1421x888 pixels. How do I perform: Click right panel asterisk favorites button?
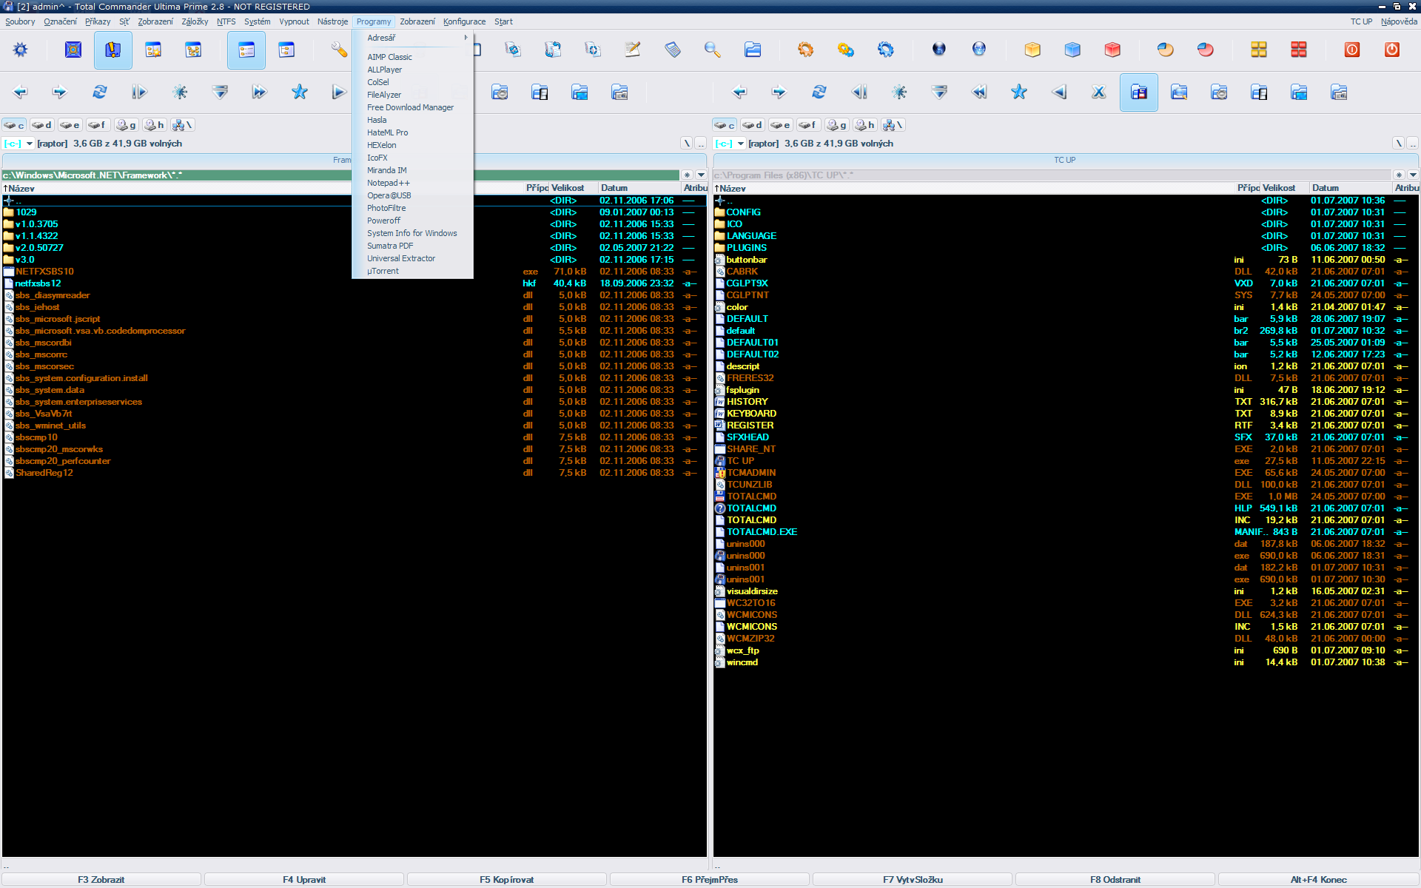pyautogui.click(x=1399, y=175)
